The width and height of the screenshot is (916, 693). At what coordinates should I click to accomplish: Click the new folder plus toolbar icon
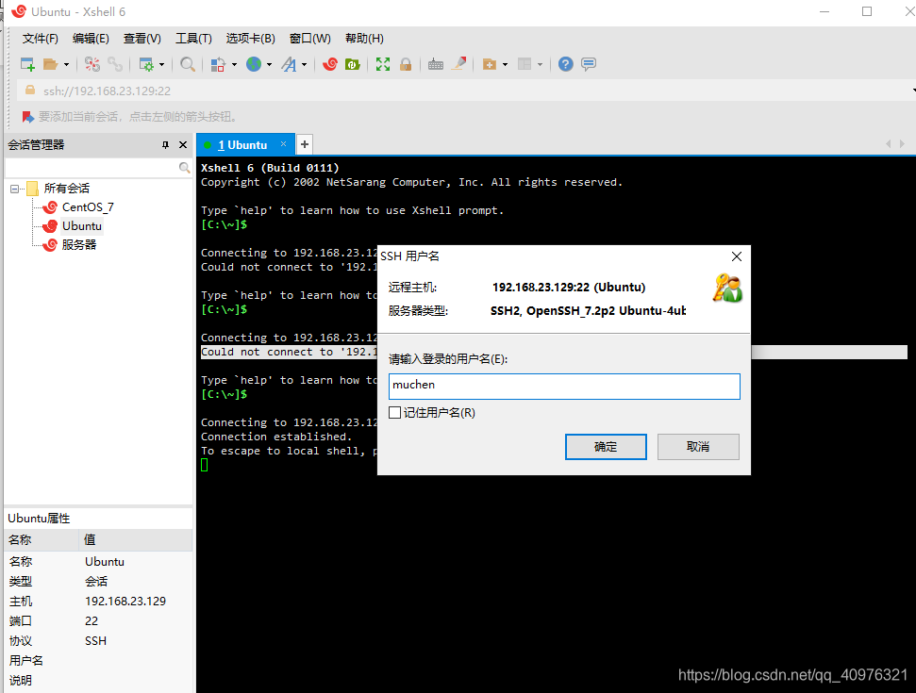pyautogui.click(x=490, y=64)
